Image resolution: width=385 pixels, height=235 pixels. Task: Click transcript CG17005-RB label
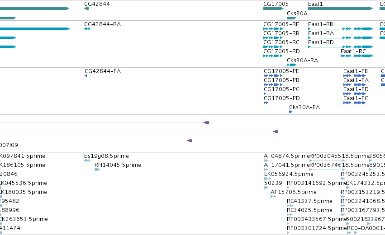[x=281, y=33]
